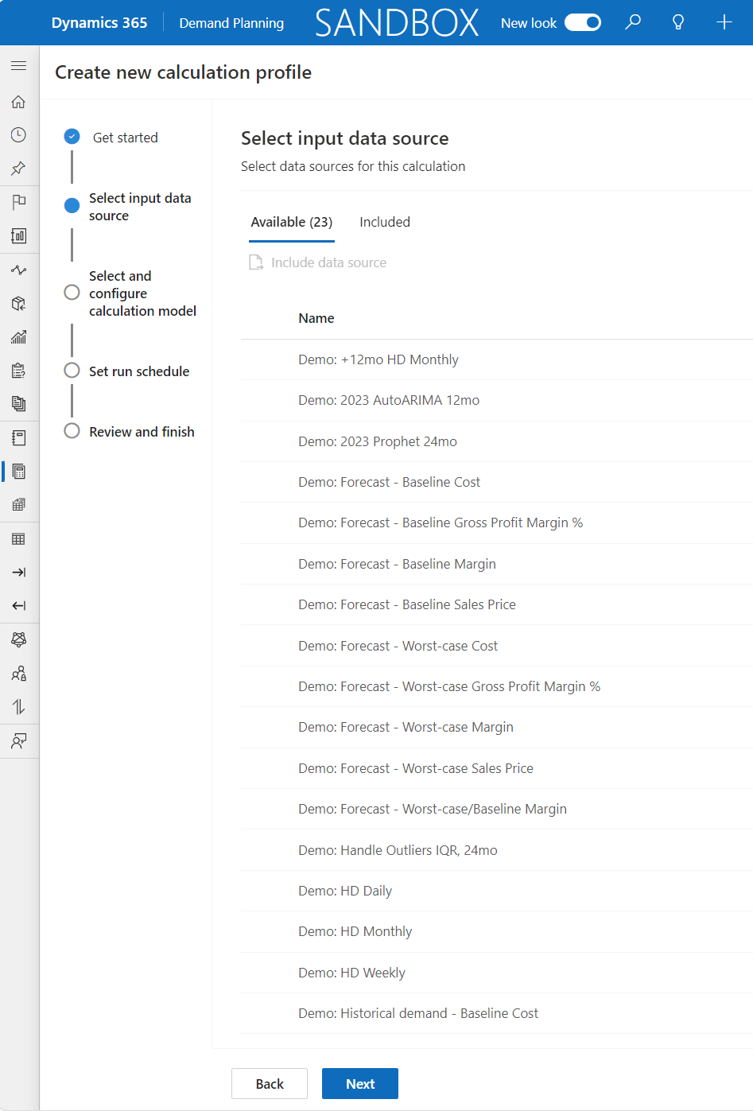This screenshot has height=1111, width=753.
Task: Open the network globe sidebar icon
Action: (x=19, y=639)
